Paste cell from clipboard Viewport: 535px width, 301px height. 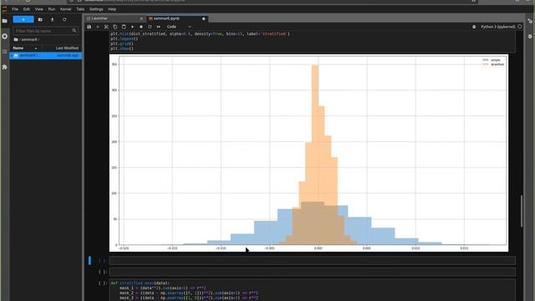[x=124, y=27]
